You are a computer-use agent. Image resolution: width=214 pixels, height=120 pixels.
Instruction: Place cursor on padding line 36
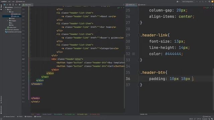(172, 79)
